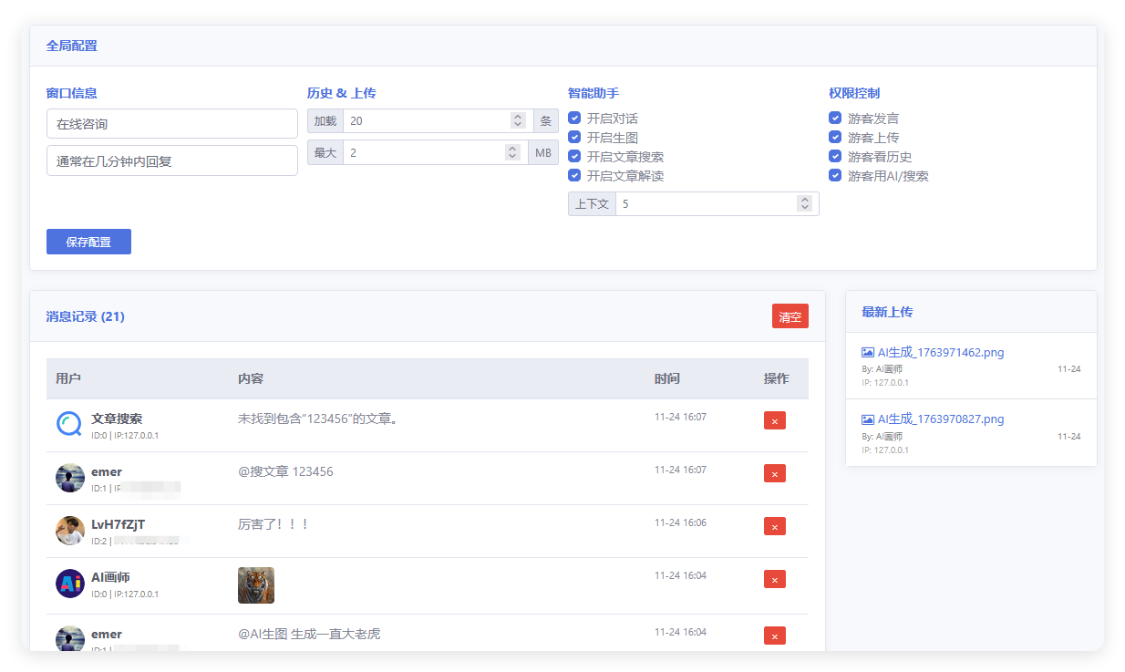1125x672 pixels.
Task: Open the tiger image thumbnail
Action: coord(256,585)
